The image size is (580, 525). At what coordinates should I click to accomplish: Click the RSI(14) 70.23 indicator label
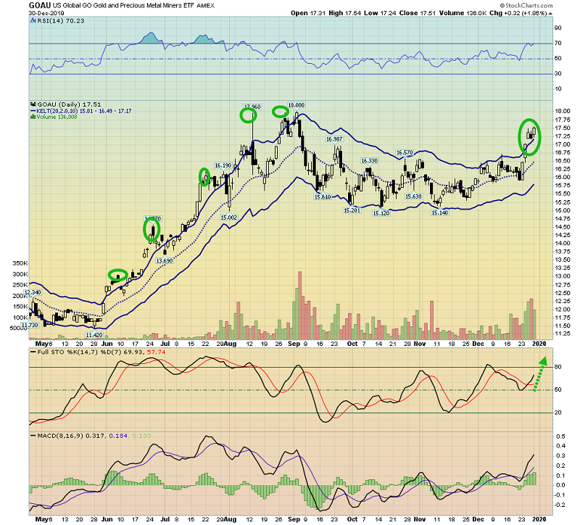[61, 21]
